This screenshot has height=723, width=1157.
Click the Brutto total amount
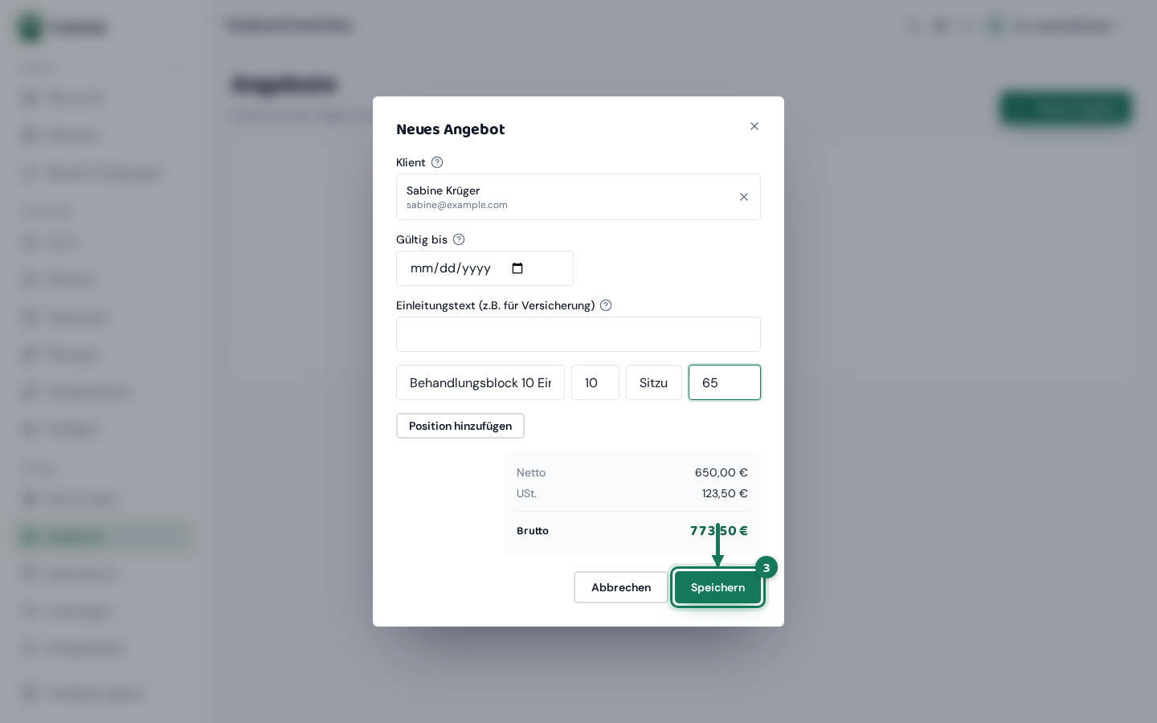click(x=719, y=531)
